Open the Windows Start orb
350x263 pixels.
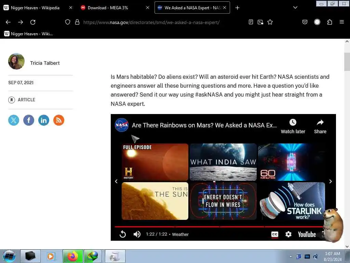point(9,256)
